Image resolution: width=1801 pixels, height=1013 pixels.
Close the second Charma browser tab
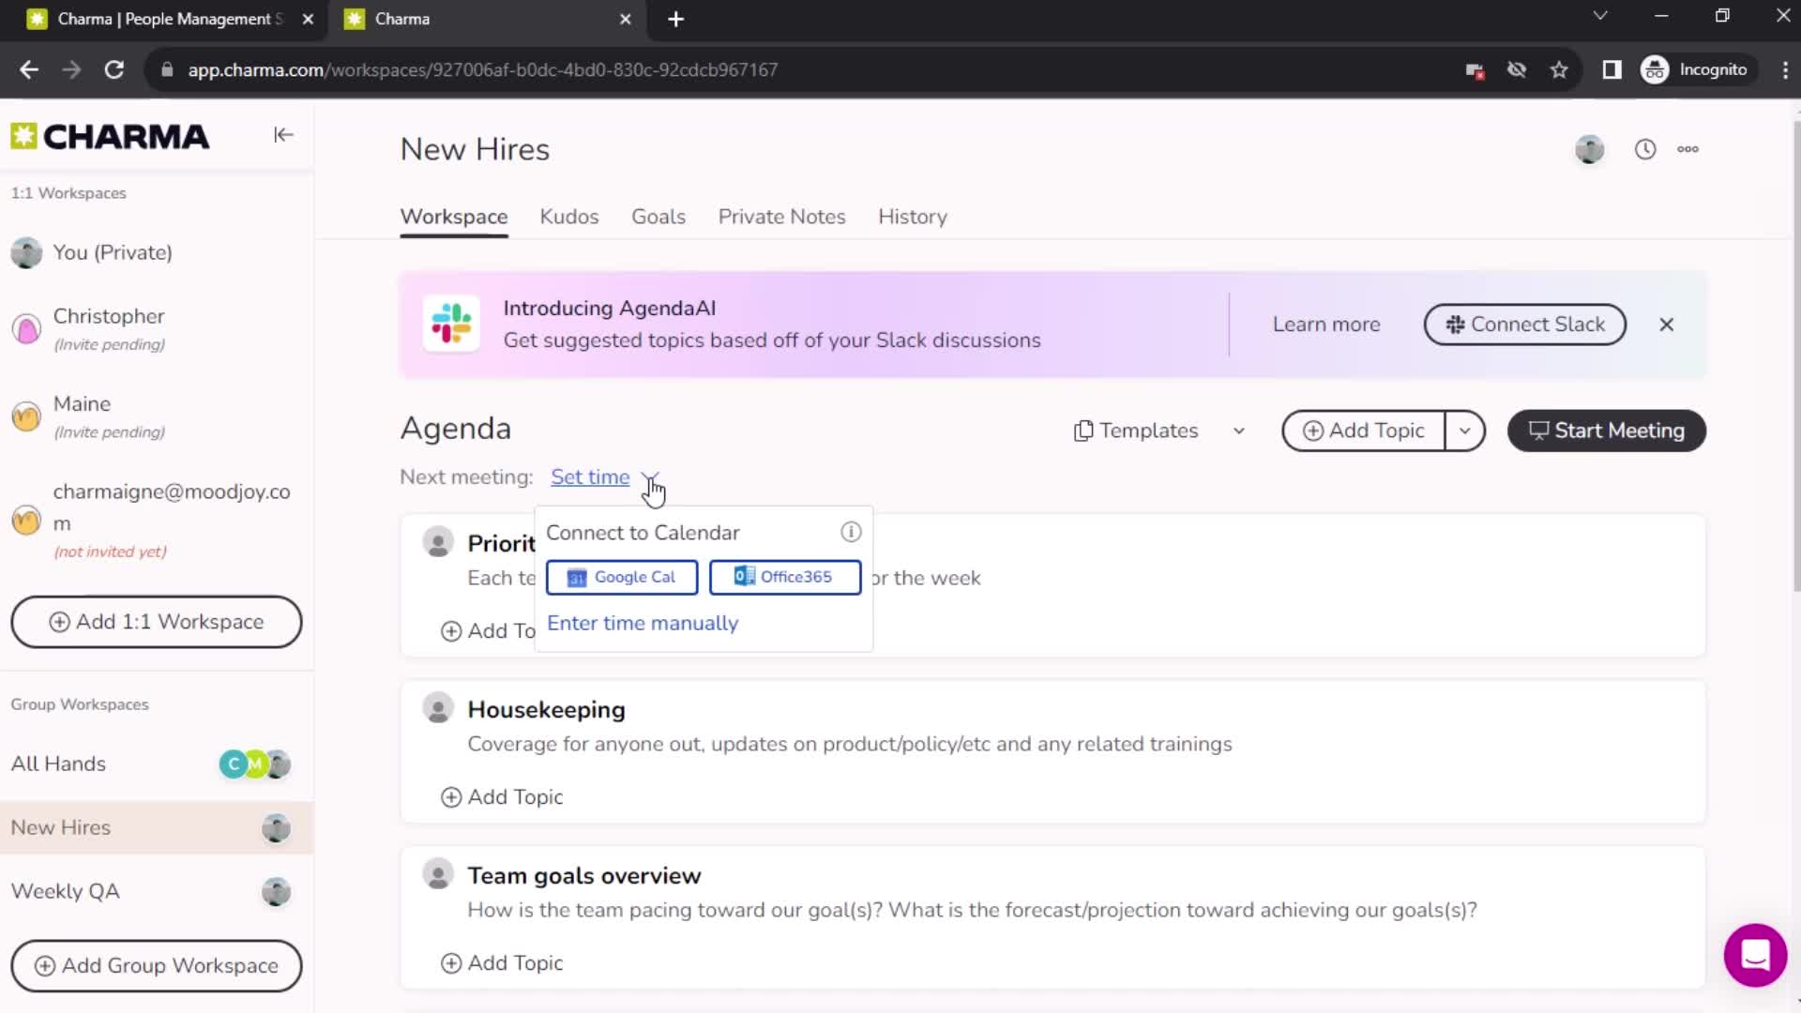626,19
